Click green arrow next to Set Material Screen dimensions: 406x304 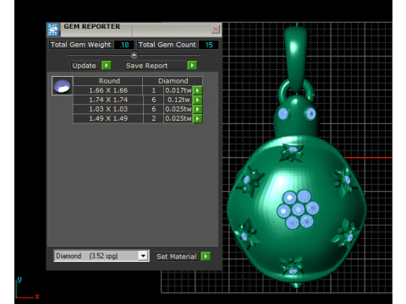[206, 256]
